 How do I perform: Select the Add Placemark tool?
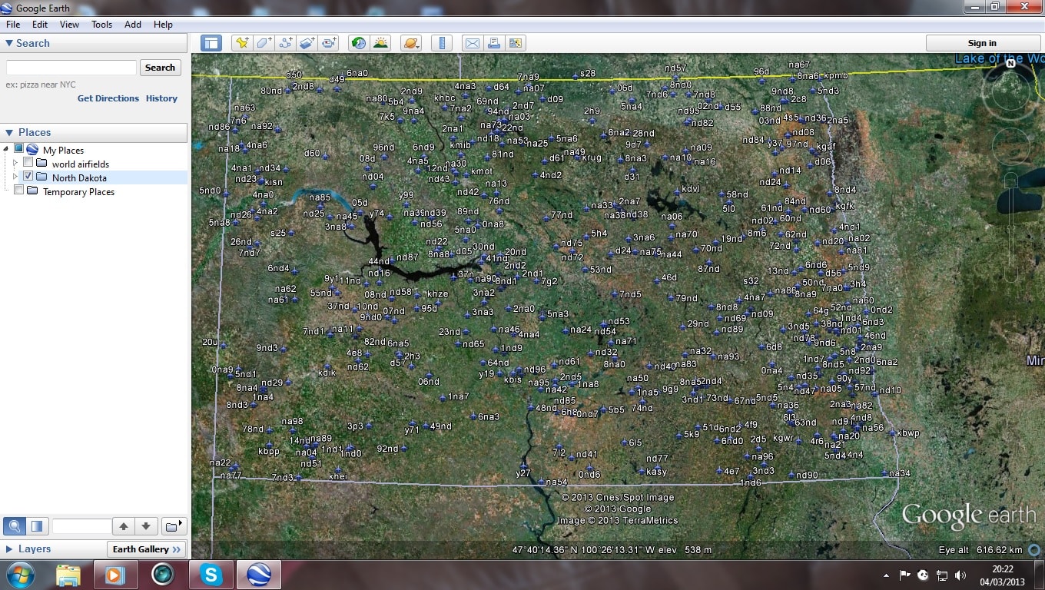(241, 43)
